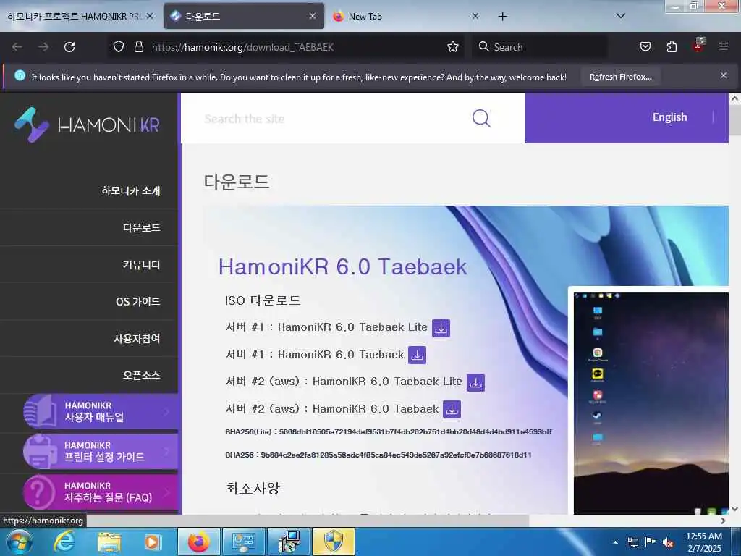Open OS 가이드 in the sidebar menu
This screenshot has width=741, height=556.
[138, 301]
